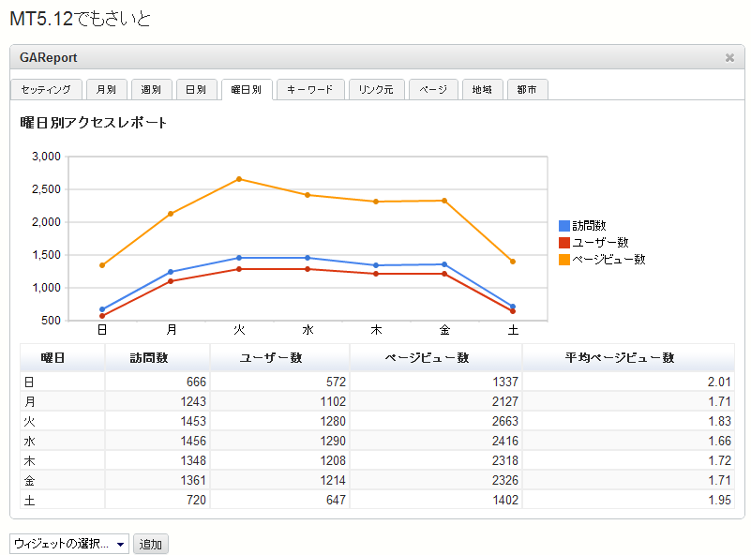Viewport: 751px width, 555px height.
Task: Select the 曜日別 tab
Action: point(247,90)
